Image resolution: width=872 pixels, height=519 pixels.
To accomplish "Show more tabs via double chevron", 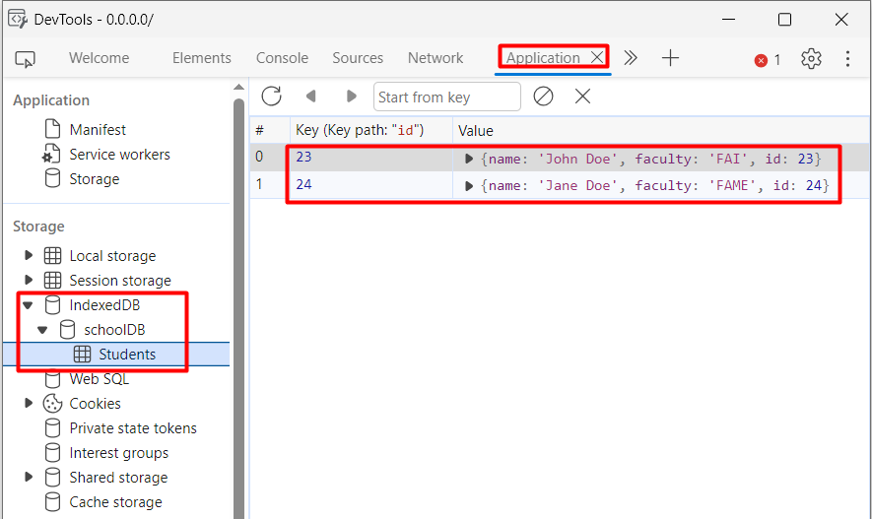I will click(x=630, y=58).
